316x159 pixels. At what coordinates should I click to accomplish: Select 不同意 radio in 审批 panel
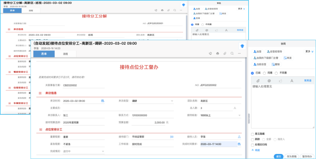pyautogui.click(x=202, y=24)
